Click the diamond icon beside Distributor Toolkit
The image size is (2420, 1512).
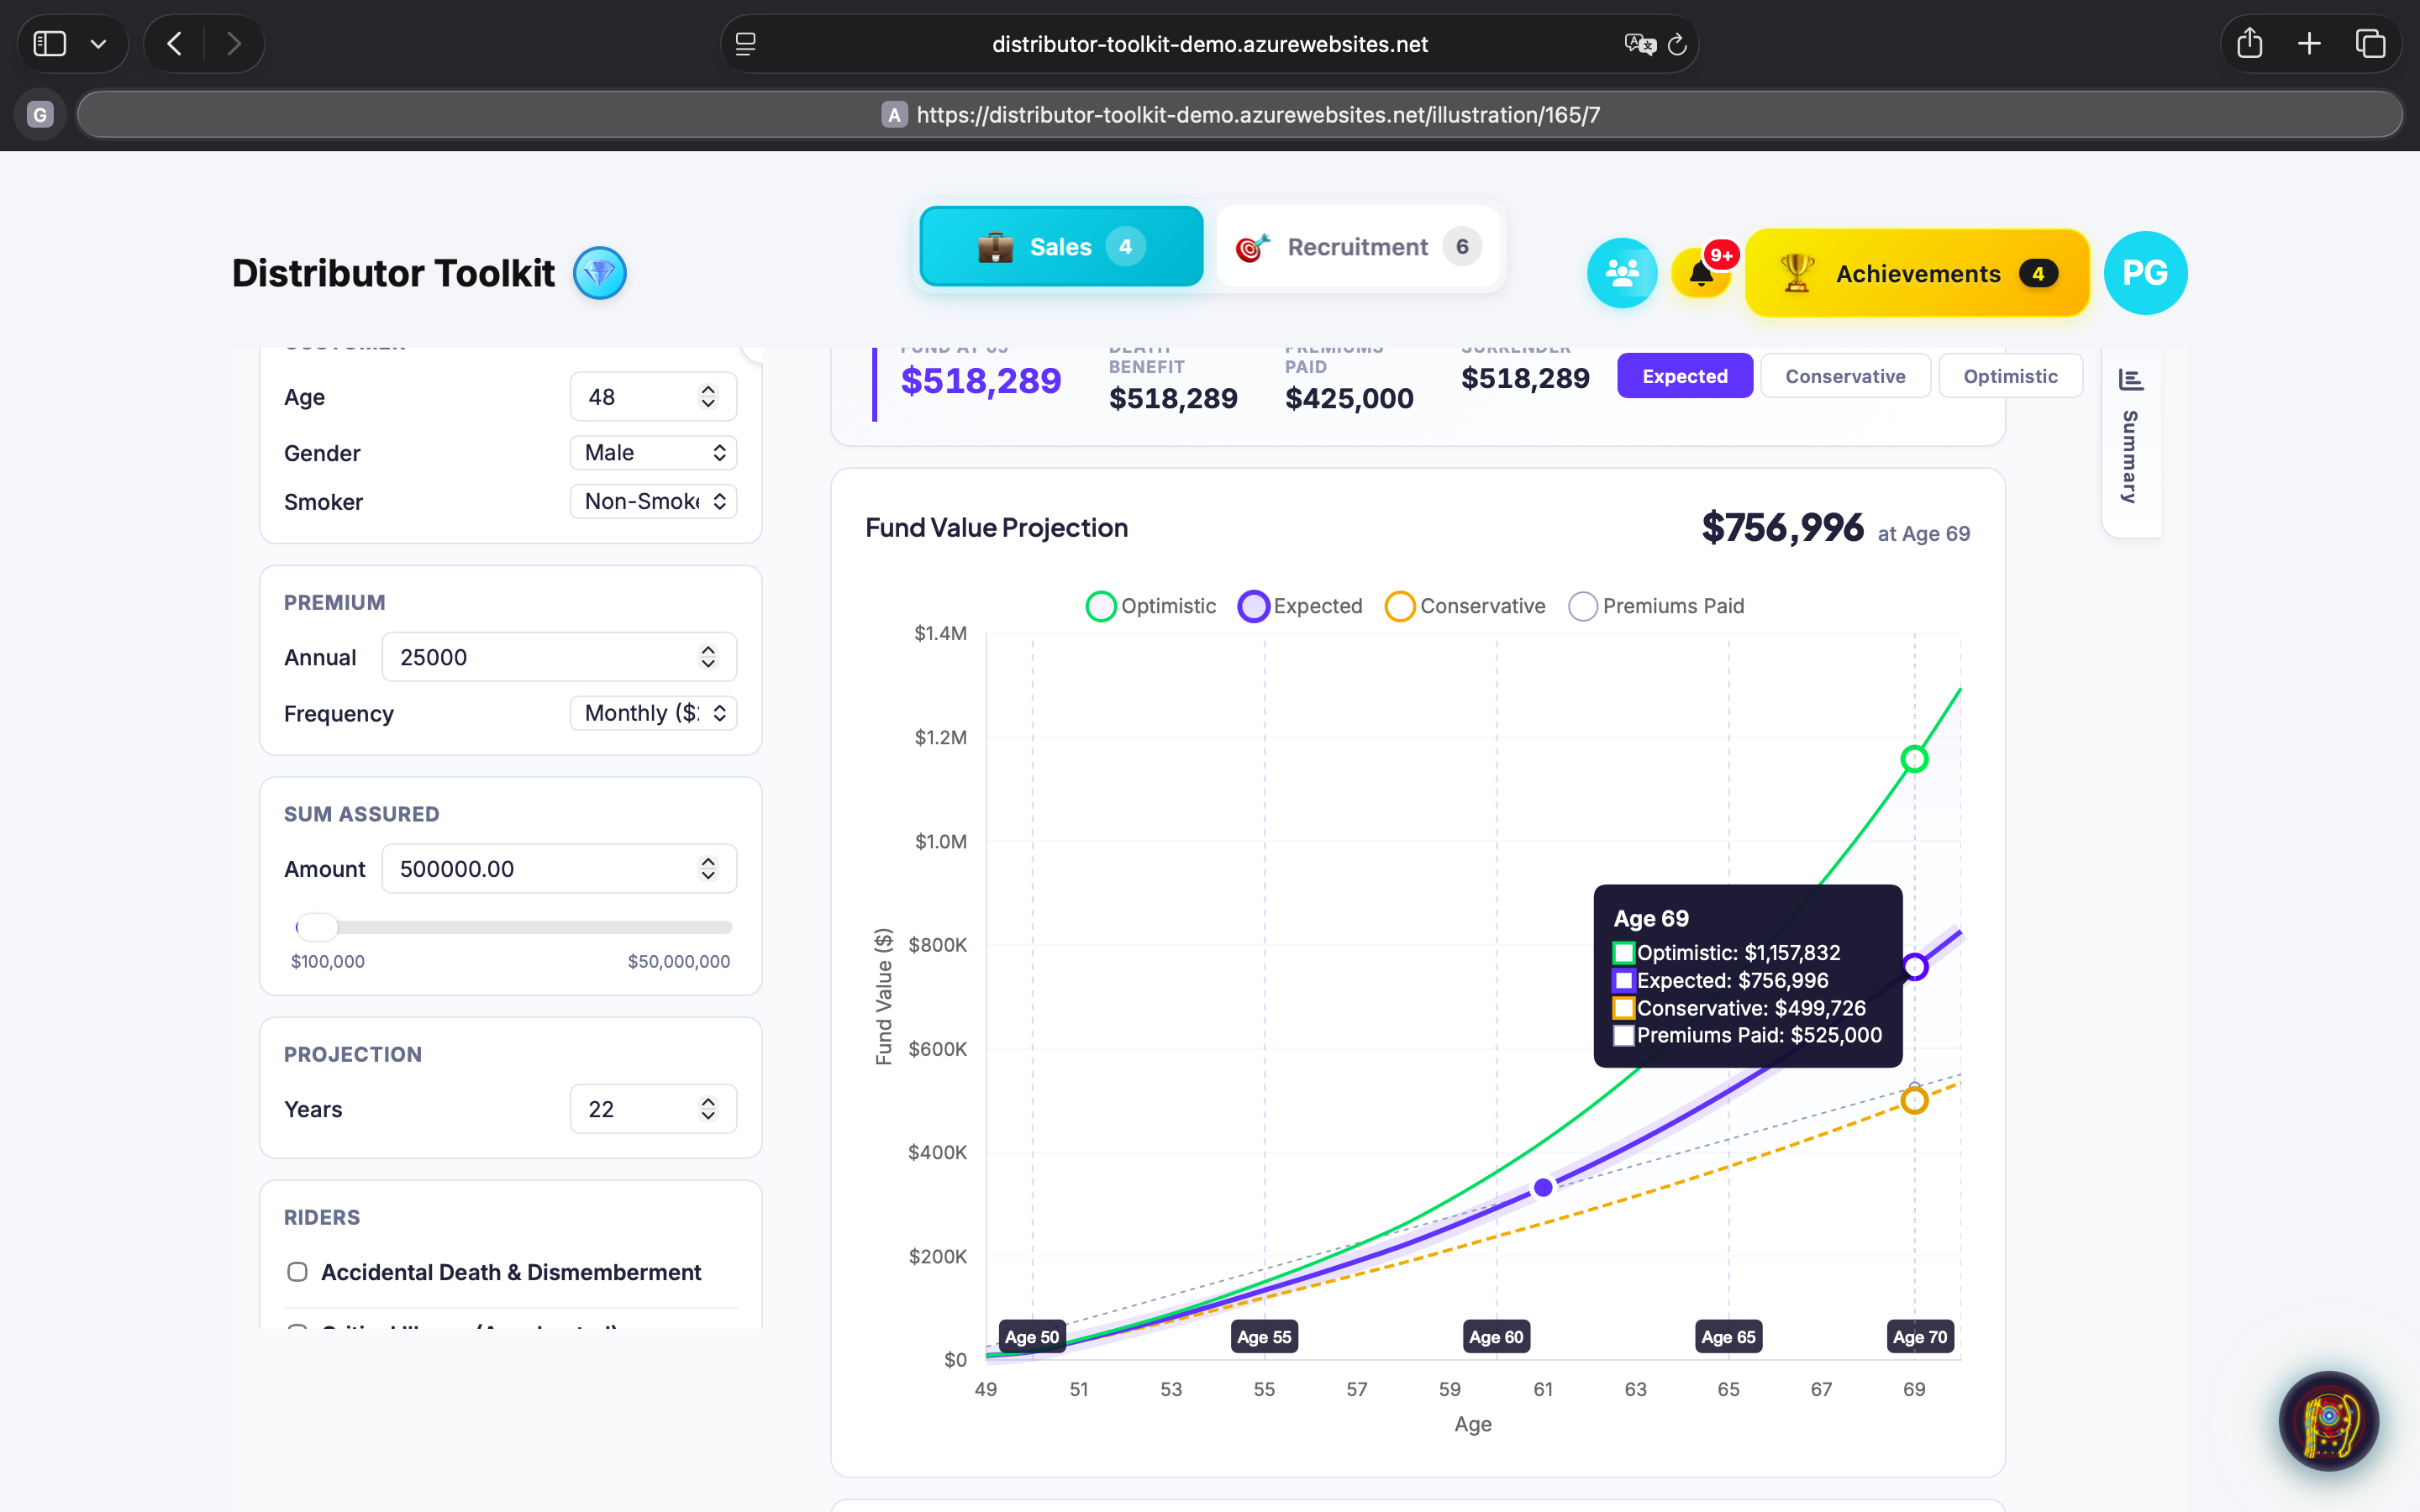pos(600,272)
